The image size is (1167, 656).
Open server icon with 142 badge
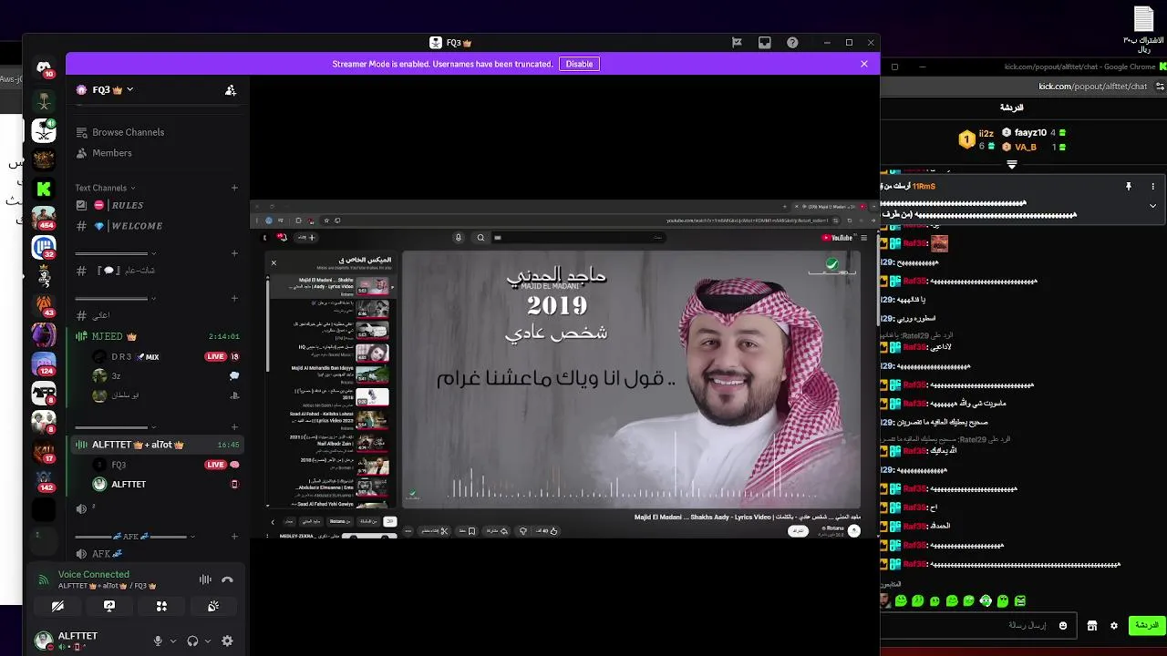[43, 480]
